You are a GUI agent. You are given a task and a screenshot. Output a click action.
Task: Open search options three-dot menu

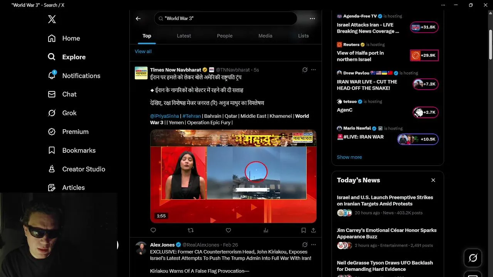(312, 18)
